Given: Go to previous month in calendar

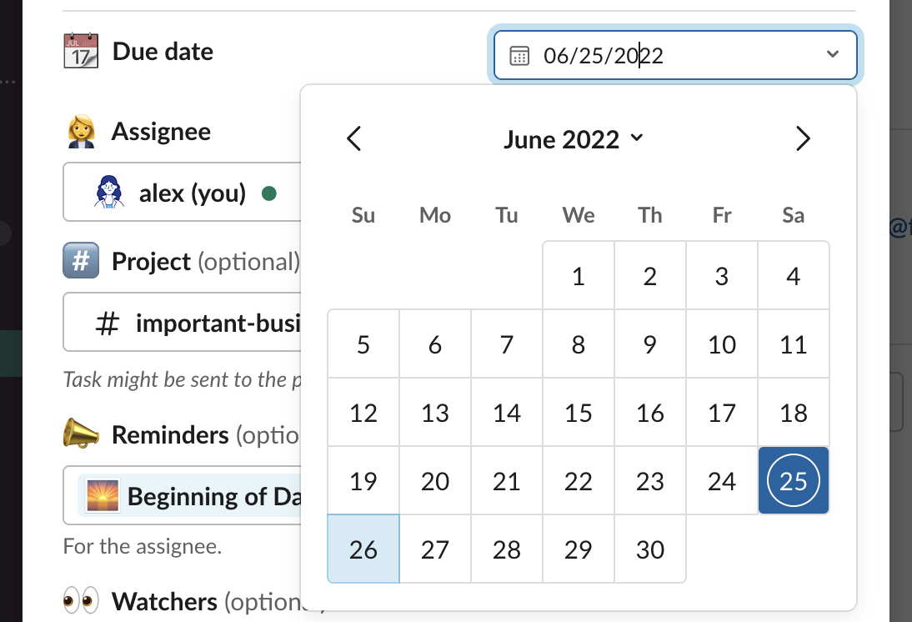Looking at the screenshot, I should pyautogui.click(x=354, y=138).
